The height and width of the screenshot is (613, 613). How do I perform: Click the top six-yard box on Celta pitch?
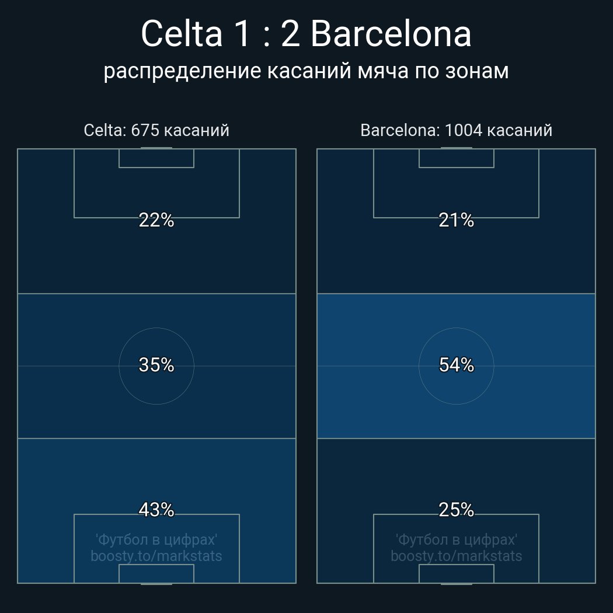(x=156, y=158)
